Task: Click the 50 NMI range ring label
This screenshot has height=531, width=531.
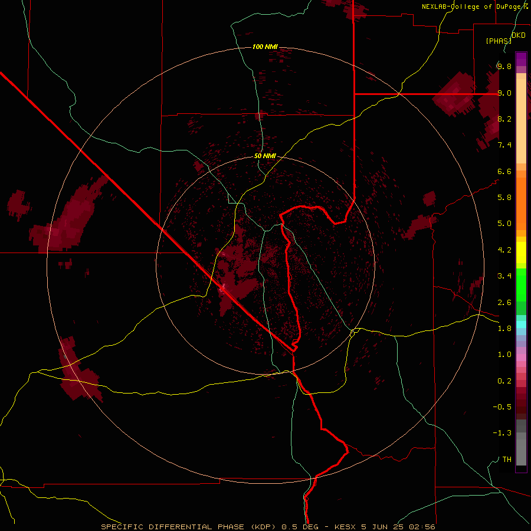Action: 265,156
